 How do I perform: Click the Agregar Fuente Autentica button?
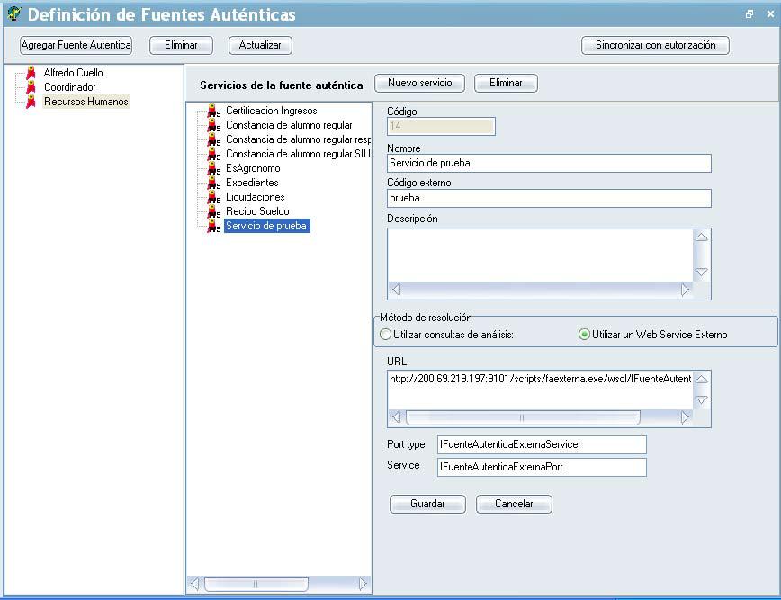(76, 45)
